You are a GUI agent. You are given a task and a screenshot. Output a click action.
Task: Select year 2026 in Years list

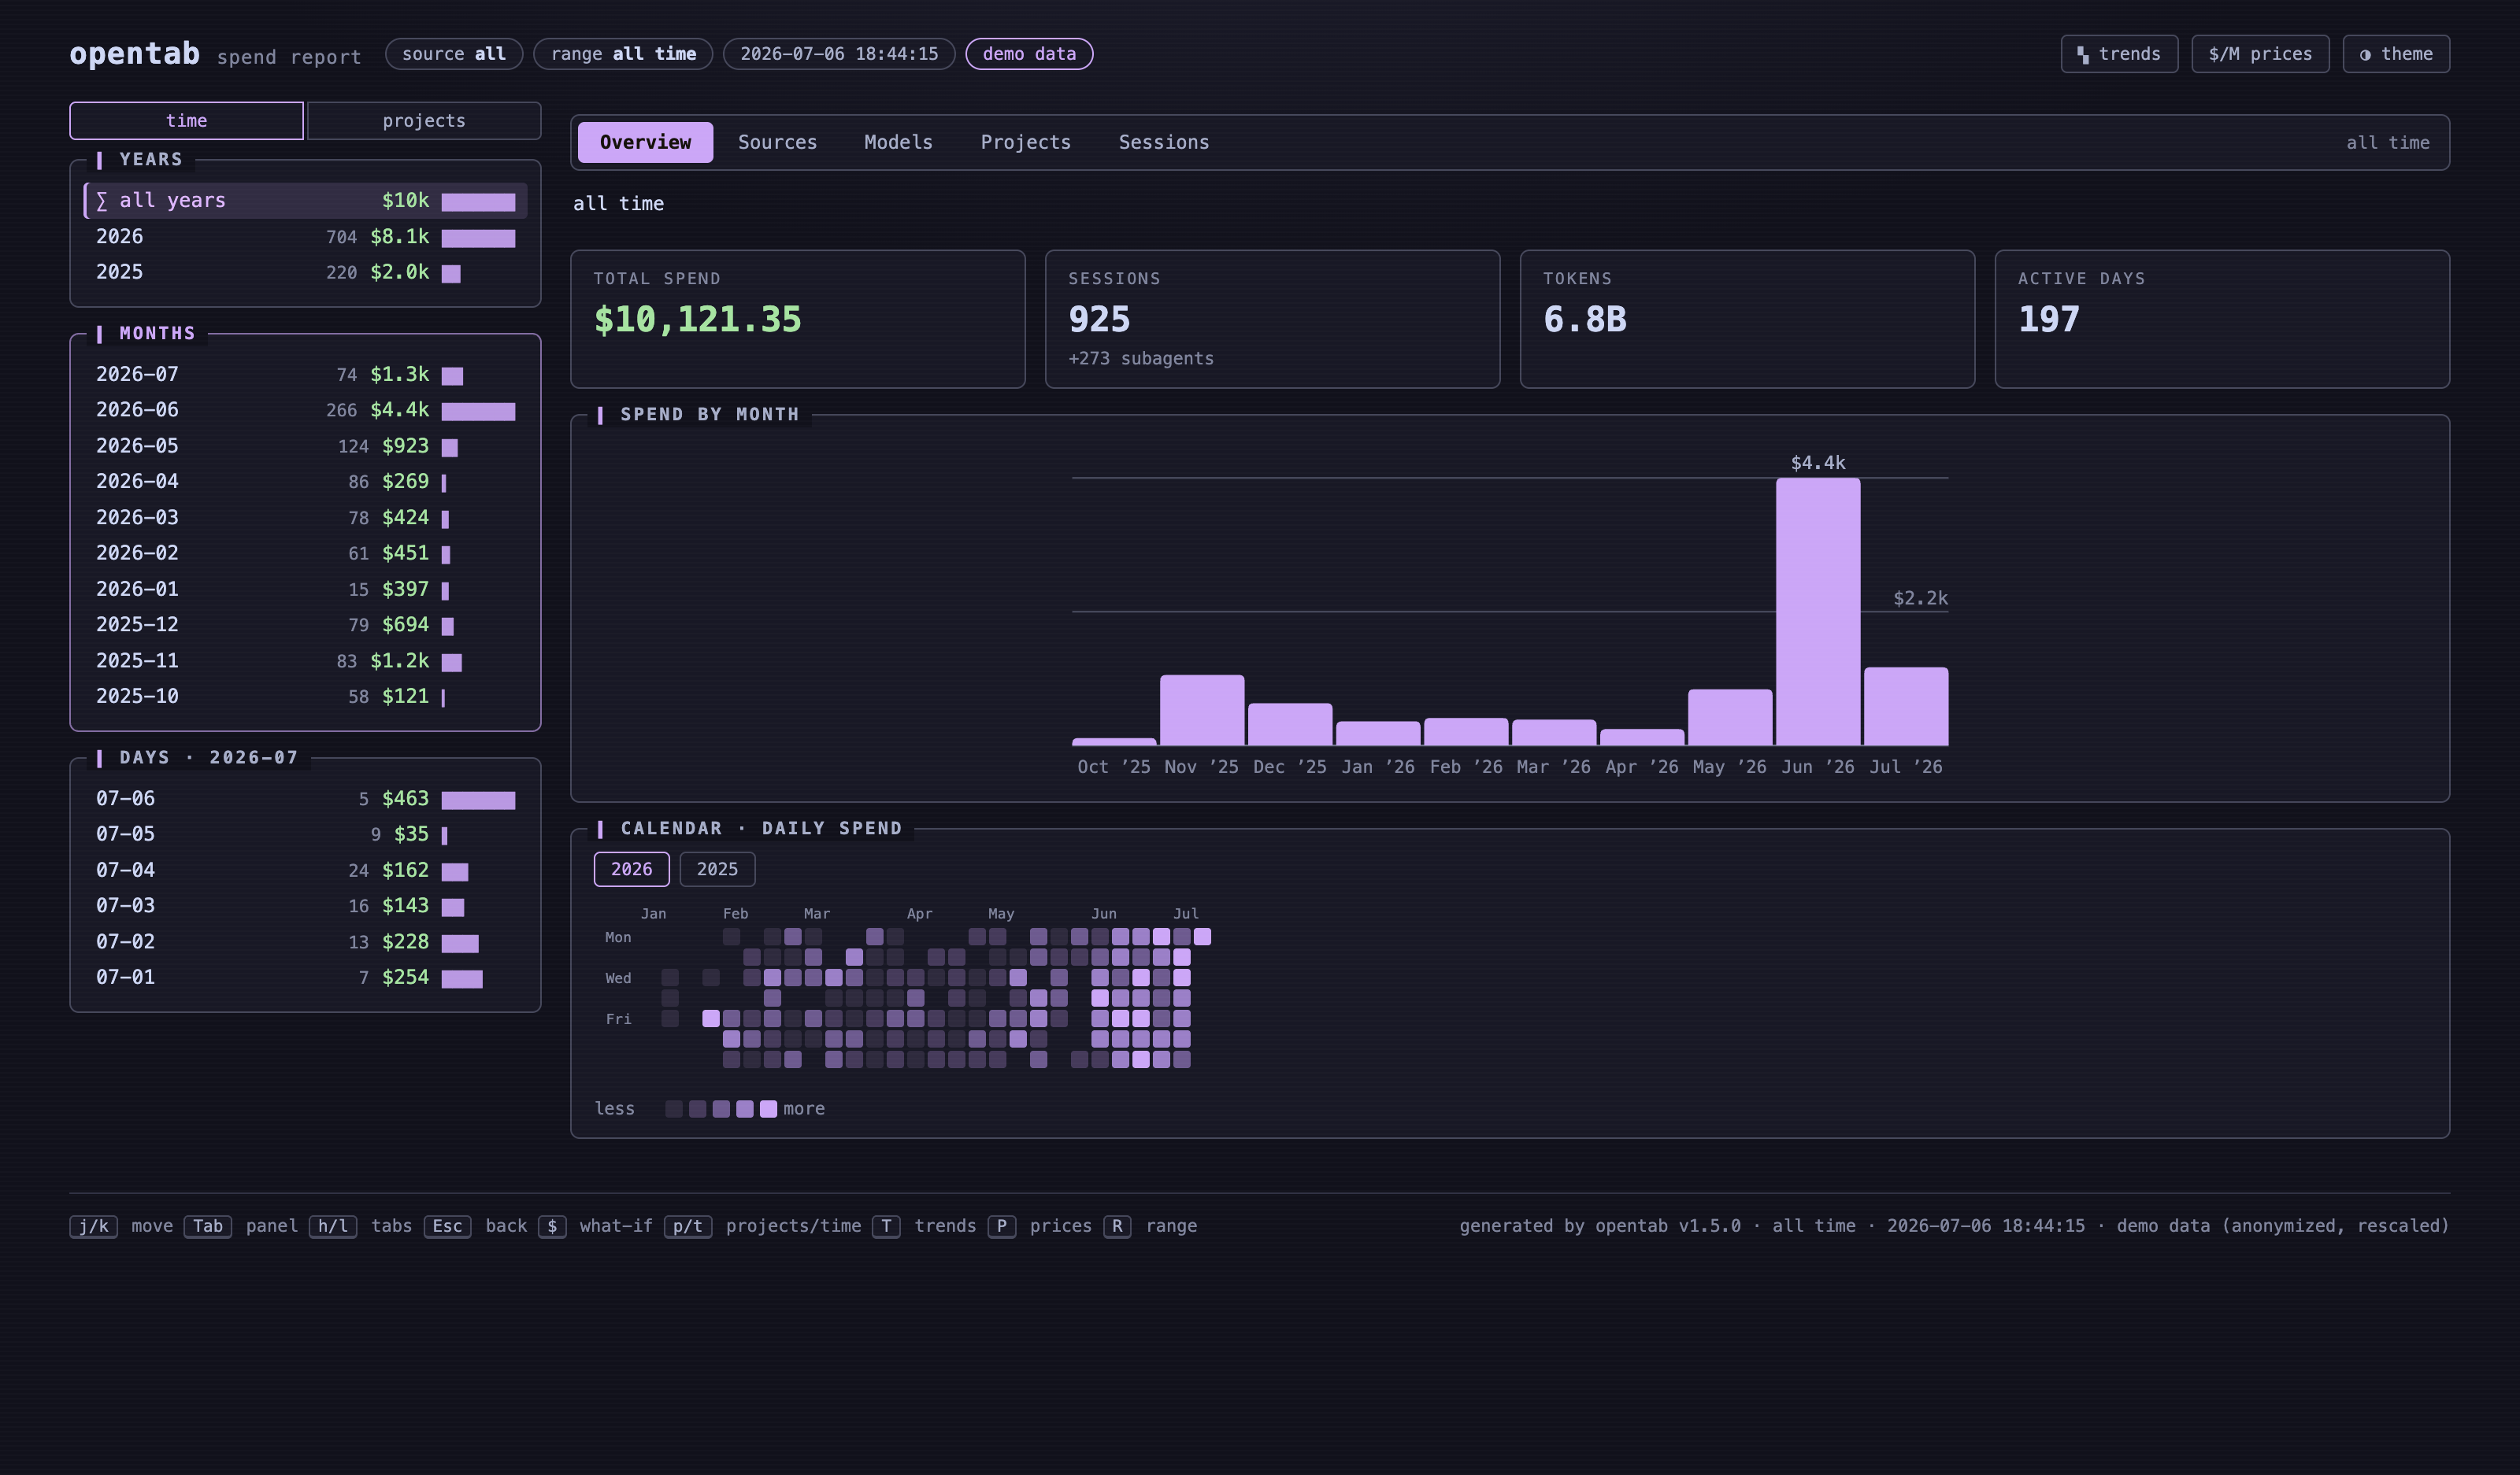(x=305, y=237)
